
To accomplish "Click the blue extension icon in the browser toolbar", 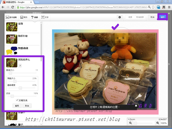I will 159,7.
